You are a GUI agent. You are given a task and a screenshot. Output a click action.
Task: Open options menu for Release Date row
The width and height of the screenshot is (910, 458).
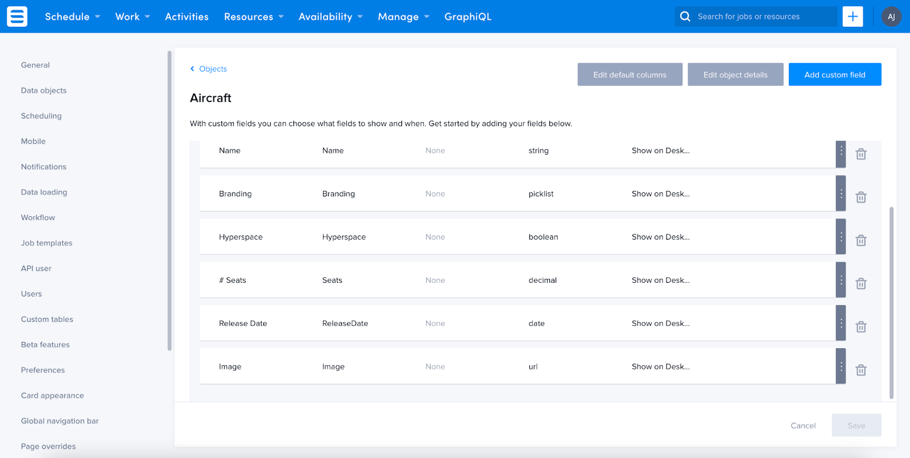tap(841, 323)
